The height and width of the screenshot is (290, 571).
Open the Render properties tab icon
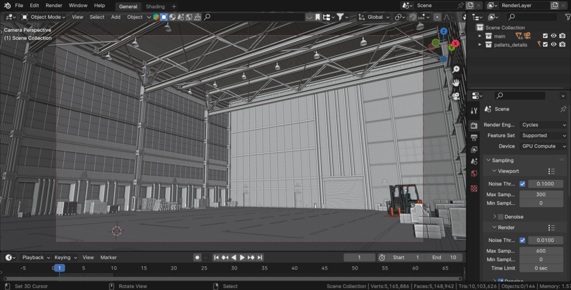coord(474,125)
